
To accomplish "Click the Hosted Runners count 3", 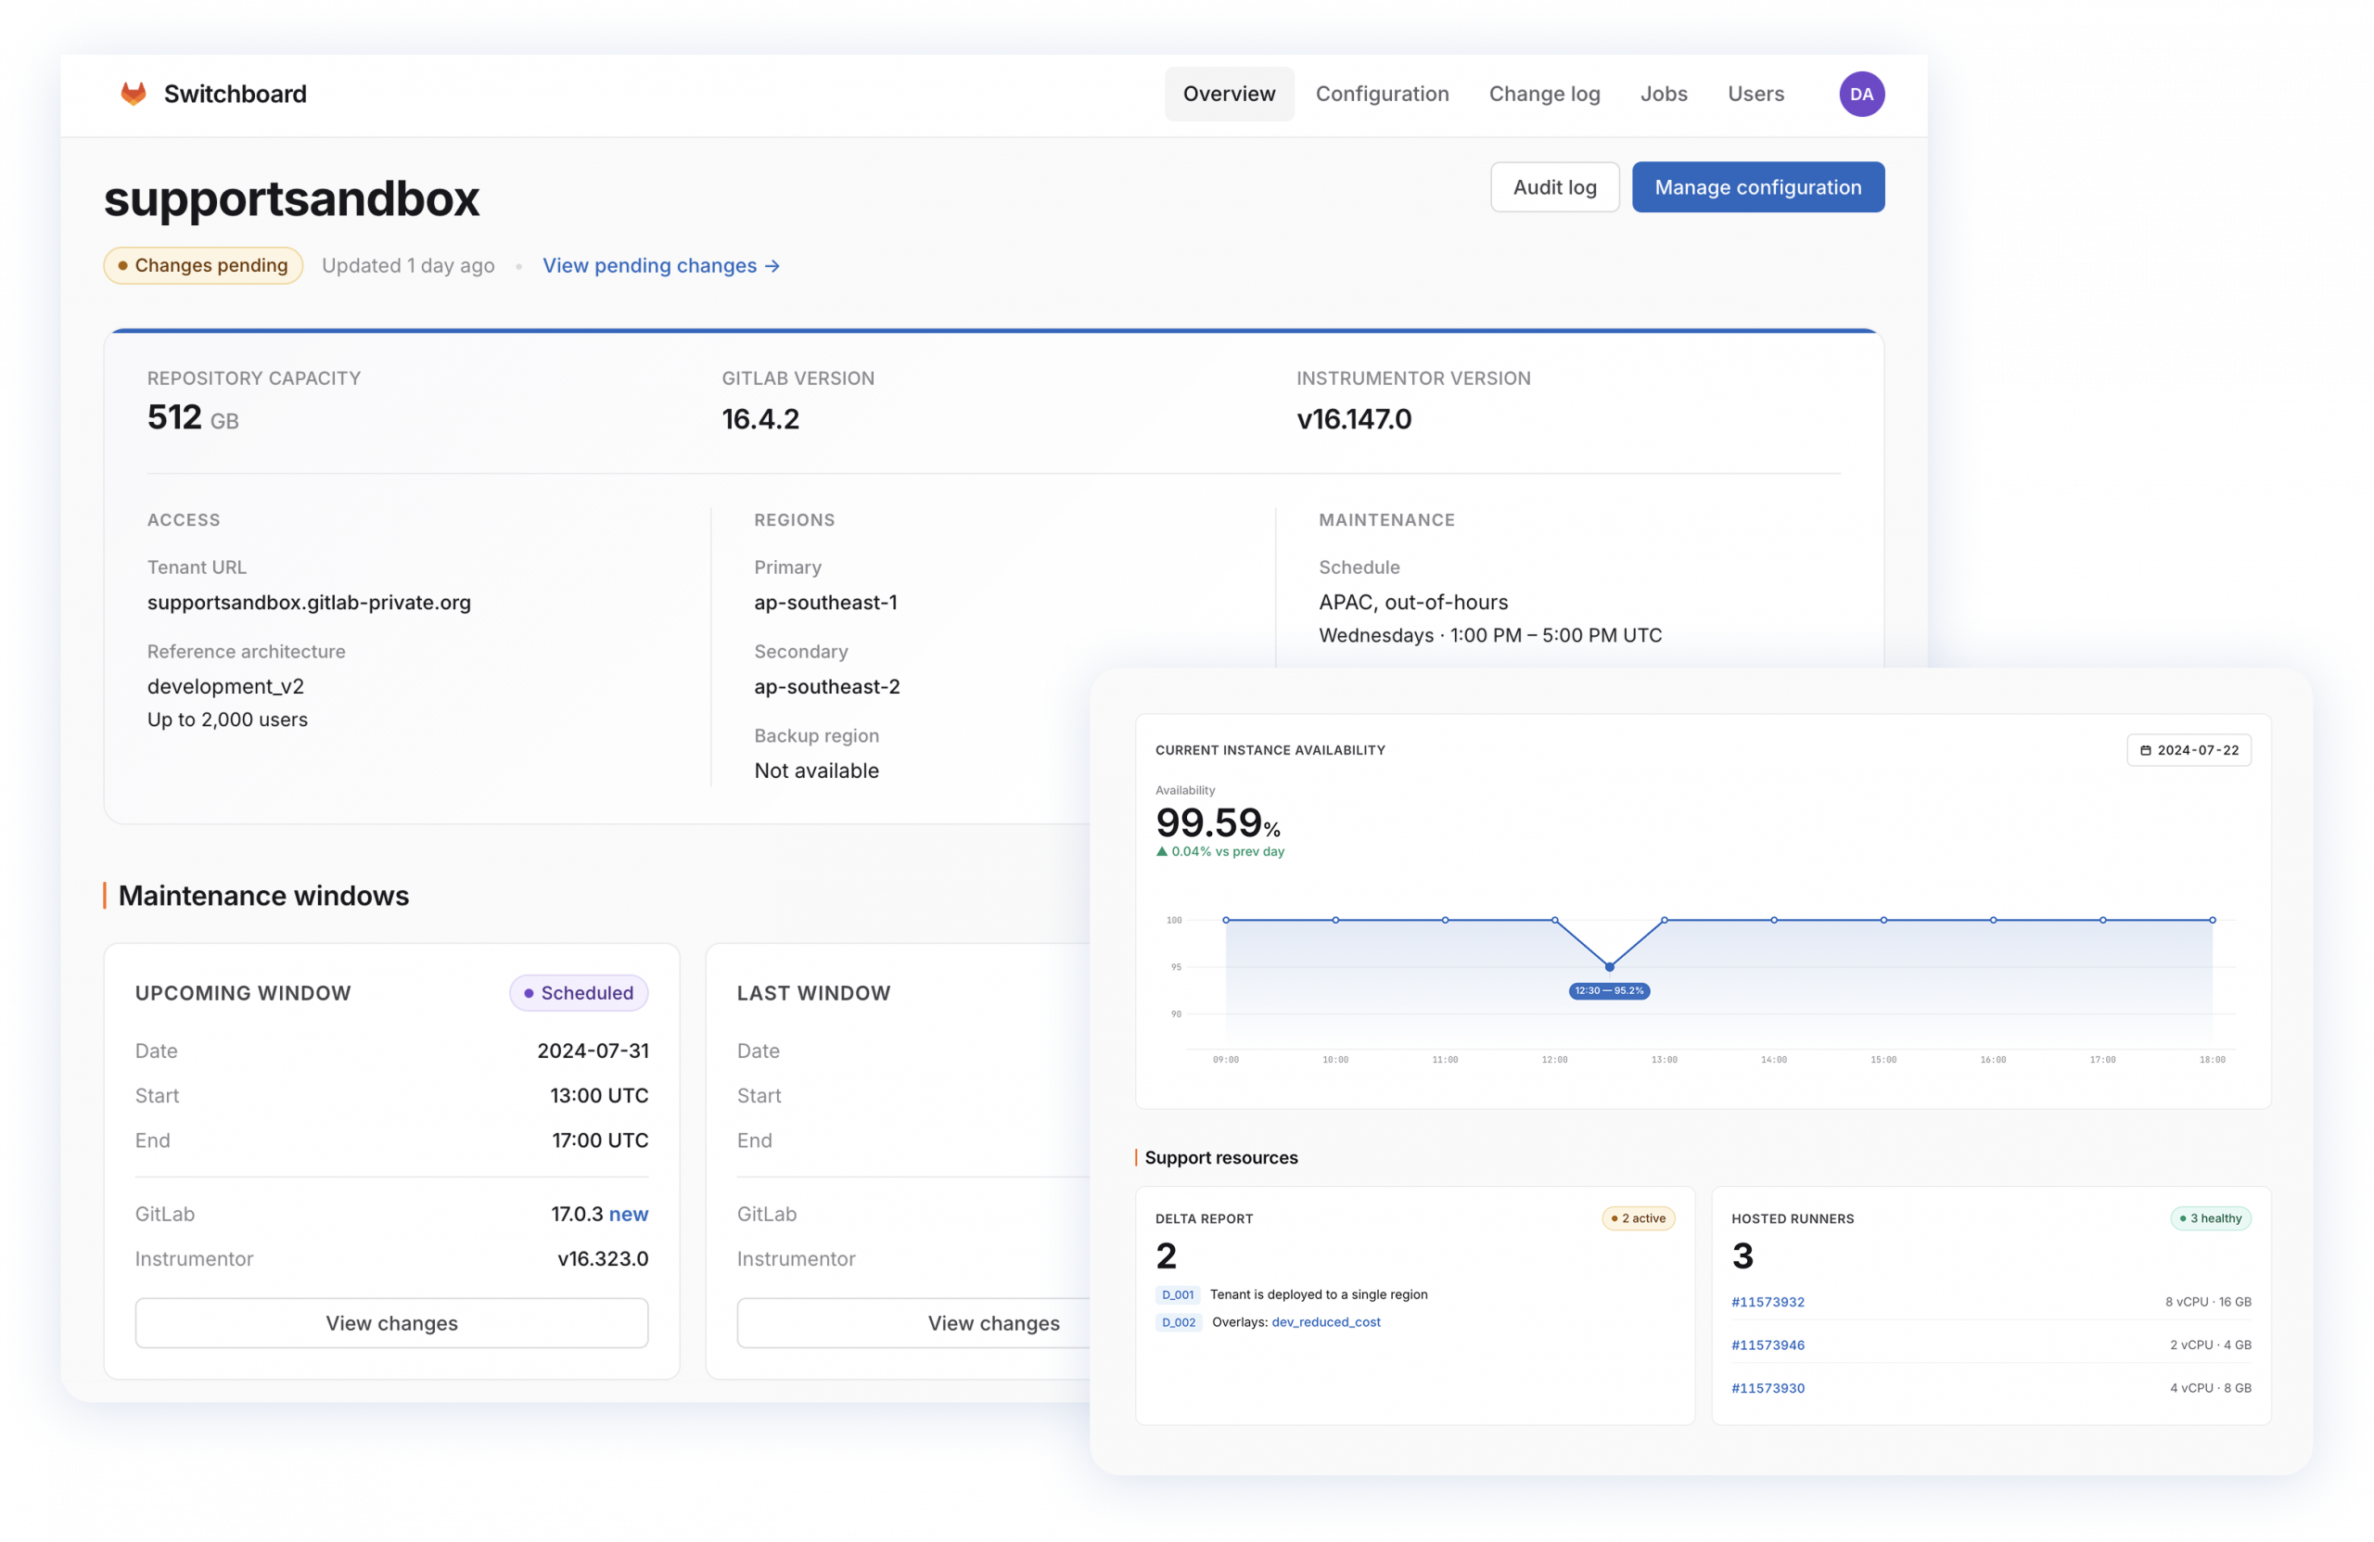I will 1742,1255.
